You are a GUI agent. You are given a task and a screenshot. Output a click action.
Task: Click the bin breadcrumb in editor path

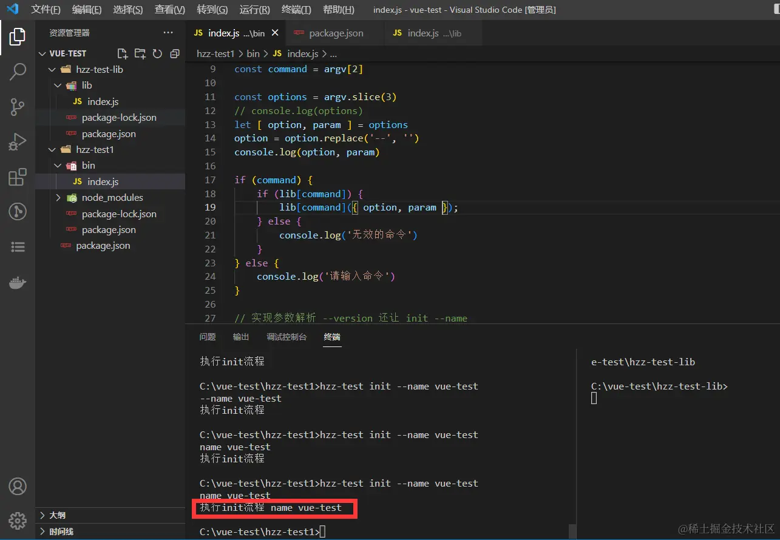click(253, 54)
